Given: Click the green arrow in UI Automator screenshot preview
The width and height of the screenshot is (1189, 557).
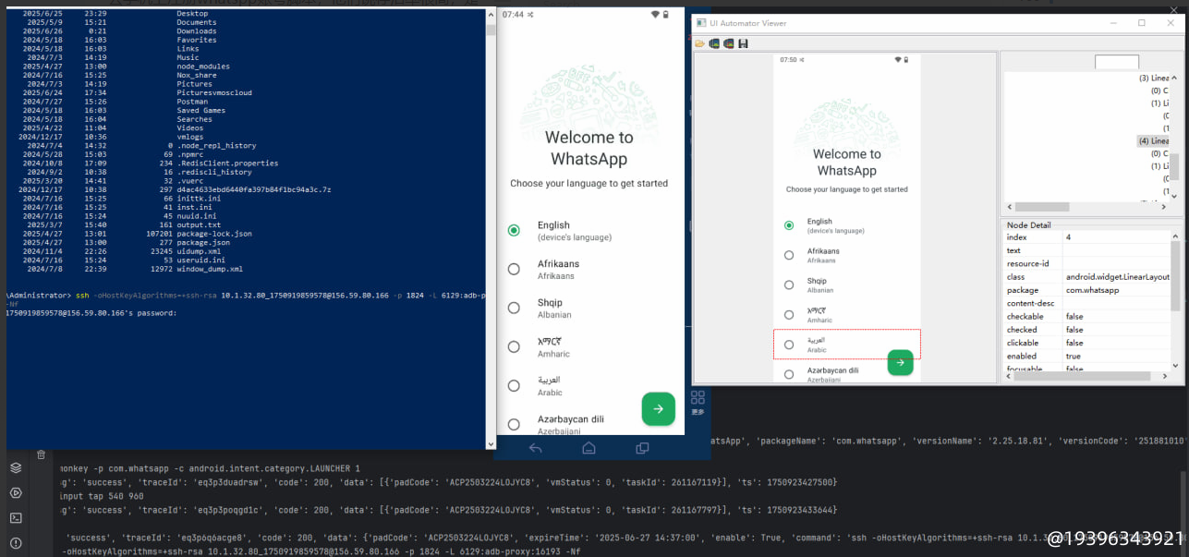Looking at the screenshot, I should point(900,363).
